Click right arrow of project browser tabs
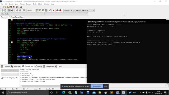 click(x=6, y=17)
